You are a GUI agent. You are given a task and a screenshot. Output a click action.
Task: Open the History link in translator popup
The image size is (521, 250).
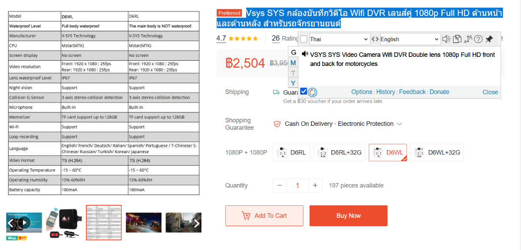click(386, 92)
